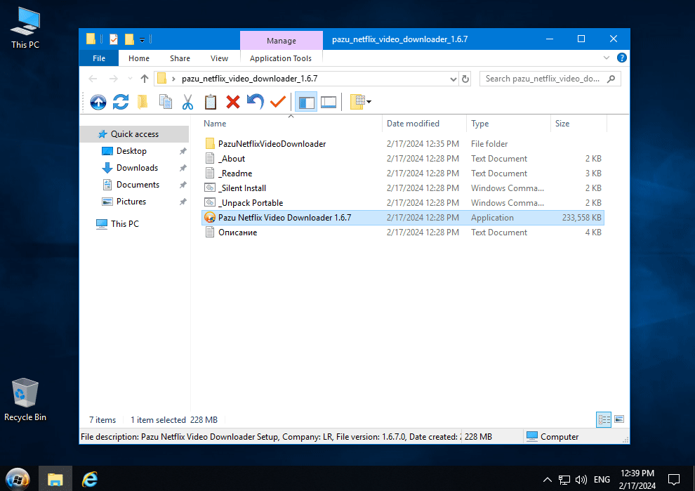This screenshot has width=695, height=491.
Task: Click File Explorer in the taskbar
Action: tap(55, 479)
